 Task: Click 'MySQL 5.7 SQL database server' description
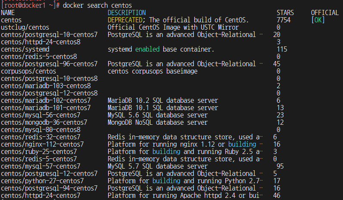tap(158, 166)
